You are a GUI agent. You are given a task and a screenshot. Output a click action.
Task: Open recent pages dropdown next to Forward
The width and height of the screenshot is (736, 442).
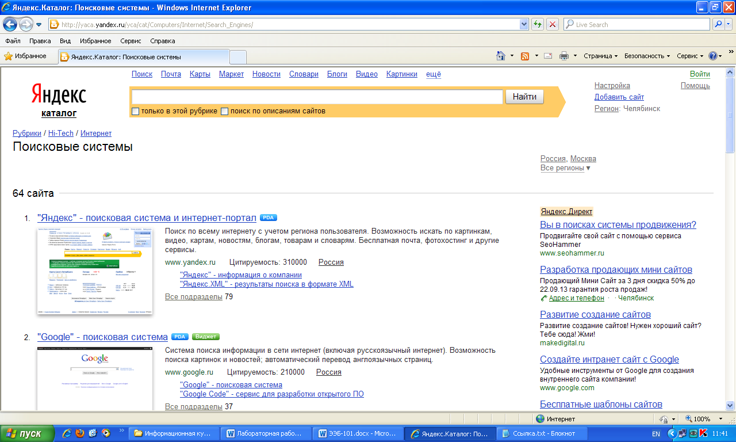(39, 25)
